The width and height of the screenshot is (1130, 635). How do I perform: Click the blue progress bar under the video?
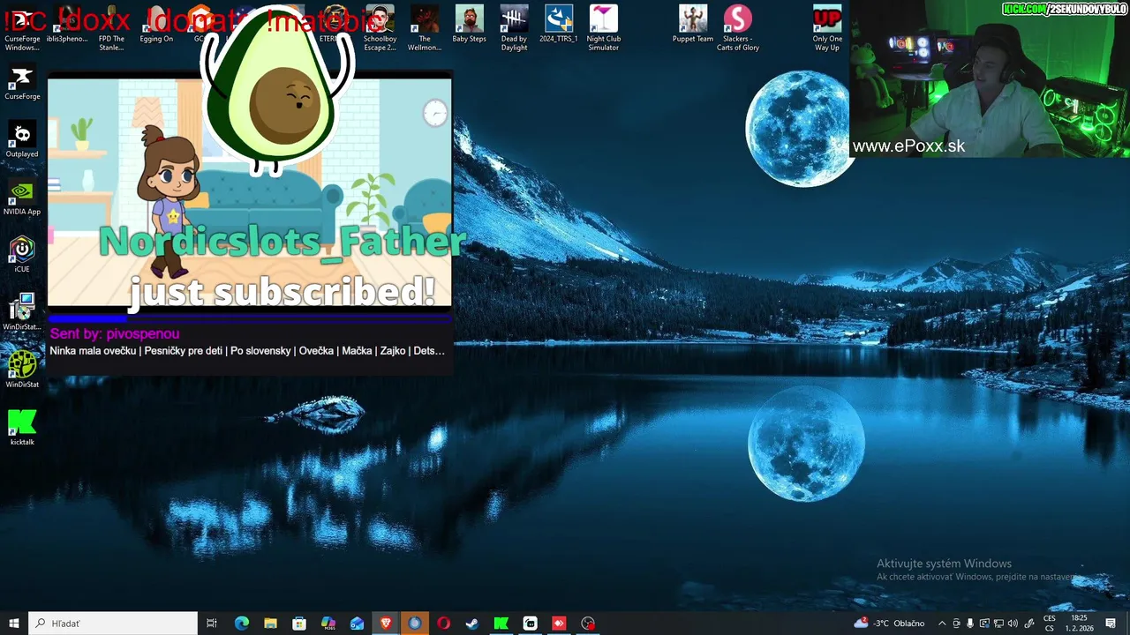coord(250,318)
